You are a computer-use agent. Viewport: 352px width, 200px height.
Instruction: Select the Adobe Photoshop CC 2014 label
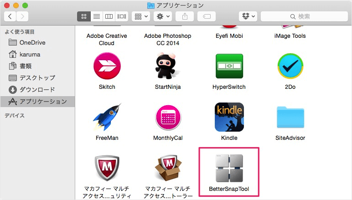[168, 40]
